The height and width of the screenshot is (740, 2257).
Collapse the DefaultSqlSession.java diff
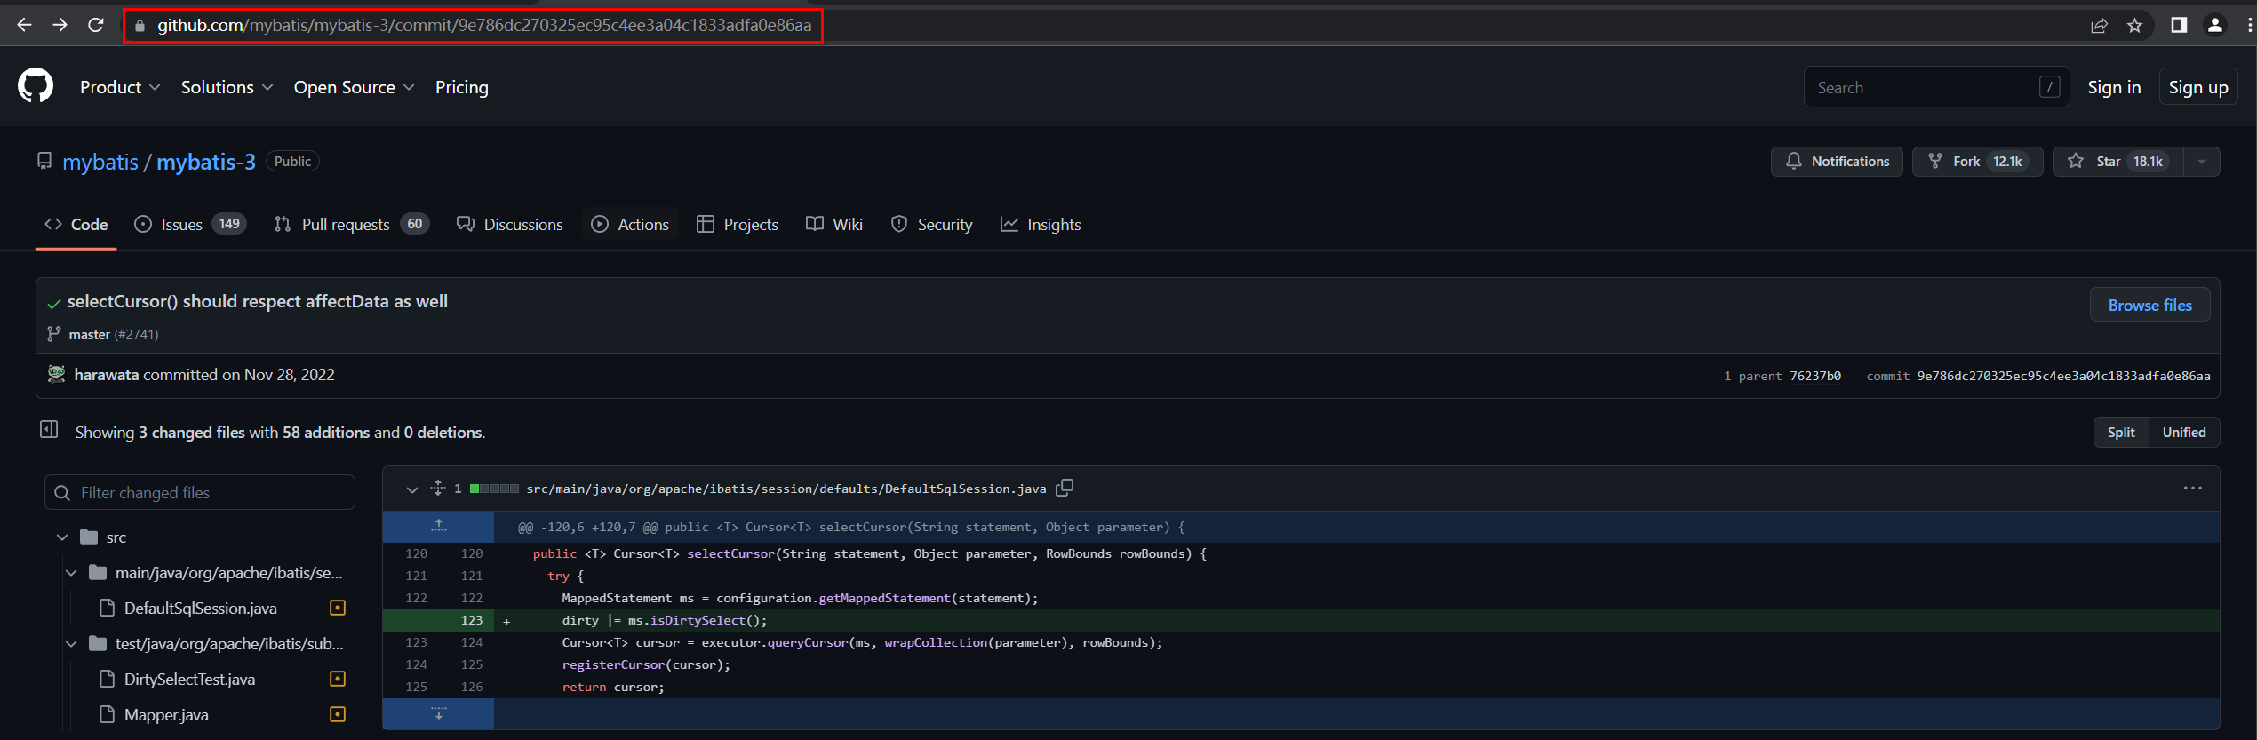(411, 489)
